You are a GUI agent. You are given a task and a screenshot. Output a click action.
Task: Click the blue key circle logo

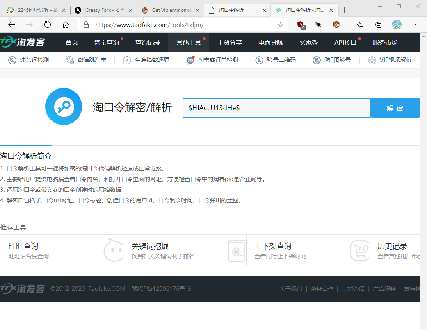[64, 107]
